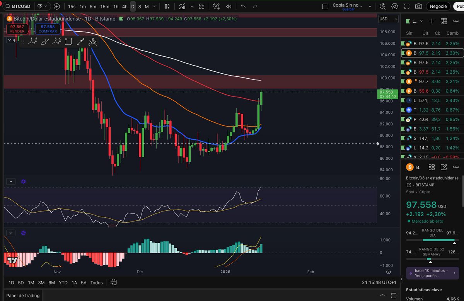Click the COMPRAR buy button at 97.558
Screen dimensions: 464x301
coord(48,29)
